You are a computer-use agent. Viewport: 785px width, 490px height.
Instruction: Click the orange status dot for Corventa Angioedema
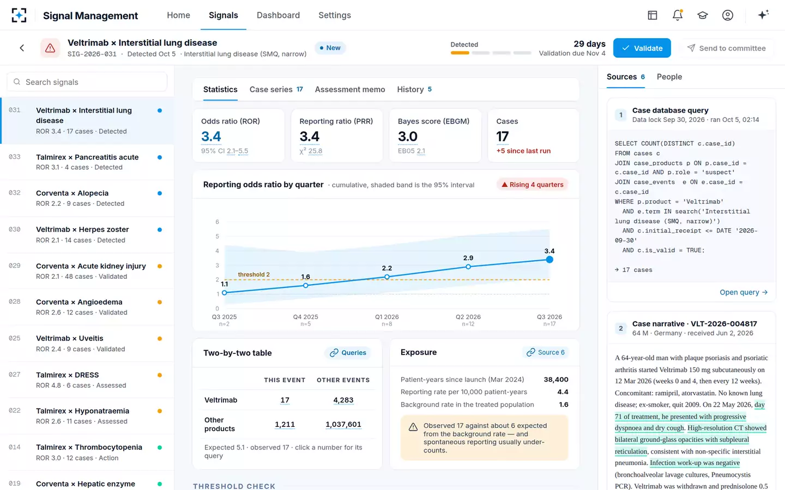point(160,302)
